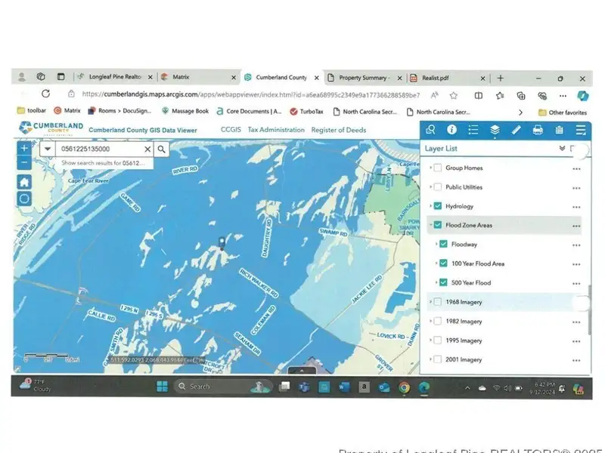Enable the 1968 Imagery layer
This screenshot has width=605, height=453.
[x=438, y=302]
